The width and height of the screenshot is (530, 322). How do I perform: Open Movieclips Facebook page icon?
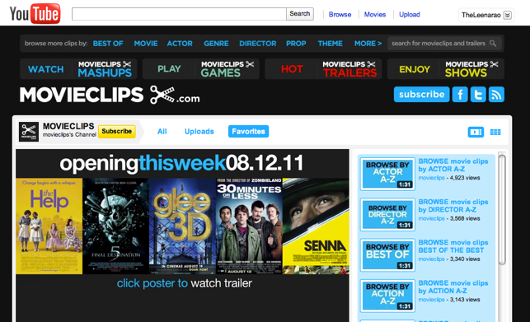click(460, 94)
